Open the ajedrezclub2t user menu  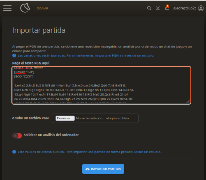point(185,8)
